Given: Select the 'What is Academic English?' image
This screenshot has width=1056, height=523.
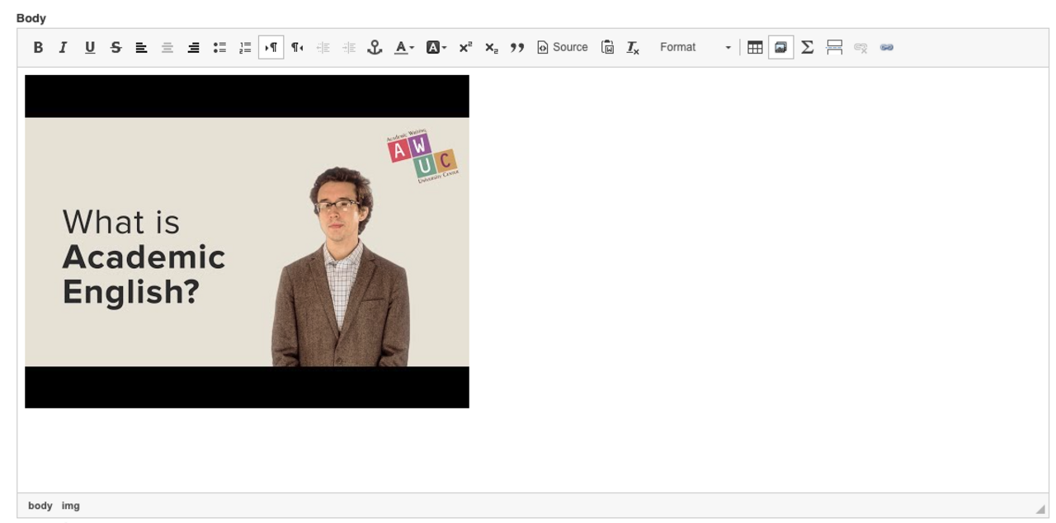Looking at the screenshot, I should click(247, 242).
